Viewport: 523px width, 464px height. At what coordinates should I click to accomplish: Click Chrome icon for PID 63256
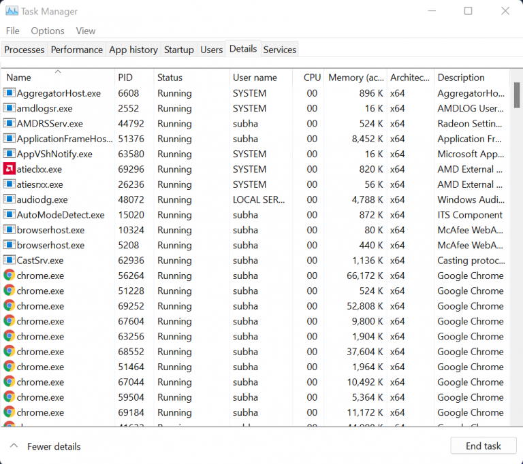click(x=9, y=336)
